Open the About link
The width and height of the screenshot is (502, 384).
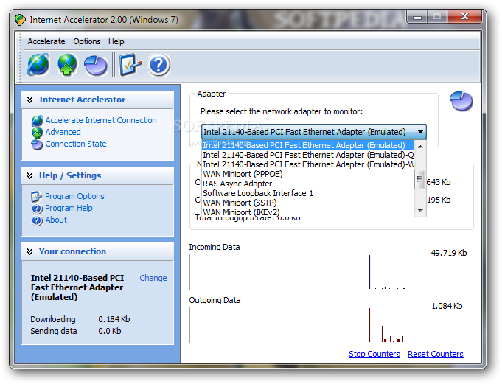56,220
